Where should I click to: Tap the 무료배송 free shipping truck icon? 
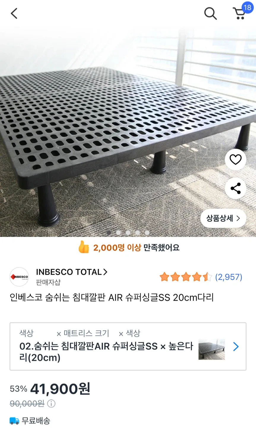[x=15, y=421]
